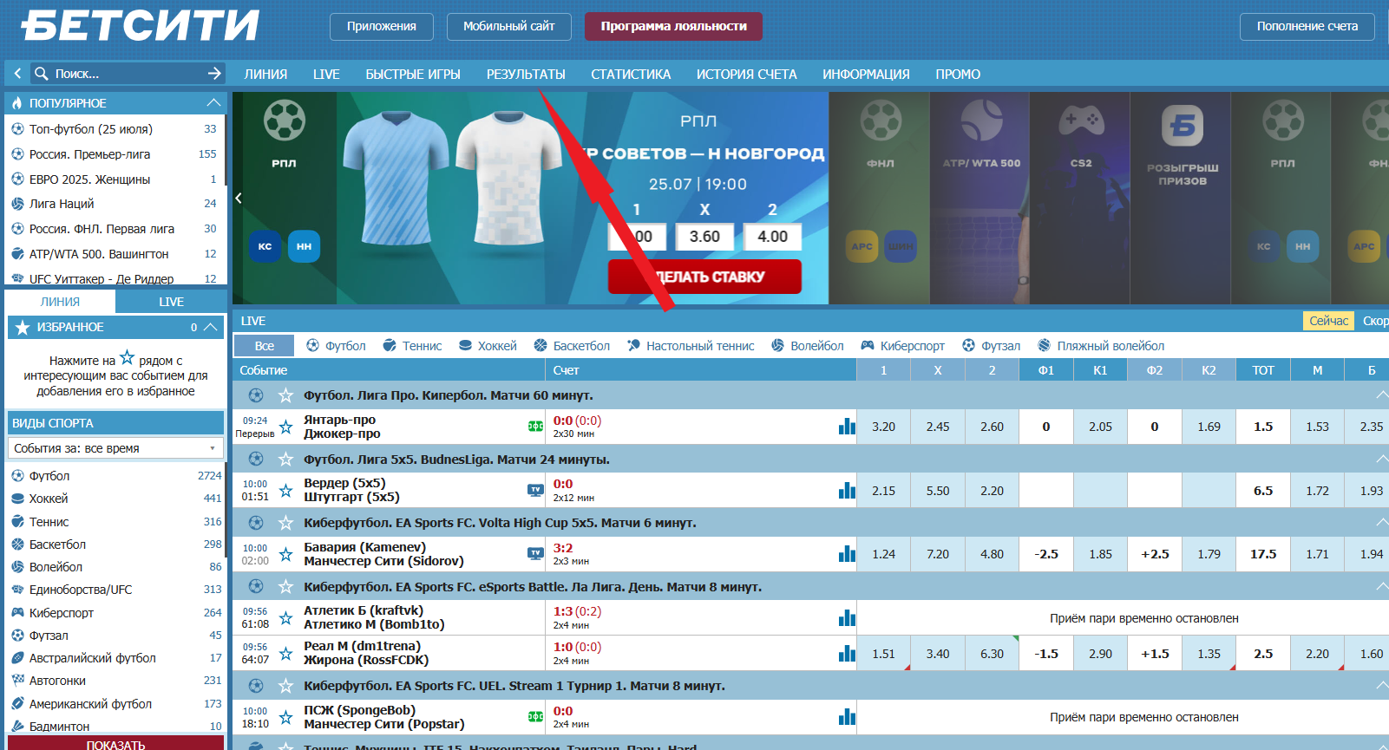Open statistics chart for Вердер (5x5) match
Screen dimensions: 1389x750
[847, 491]
